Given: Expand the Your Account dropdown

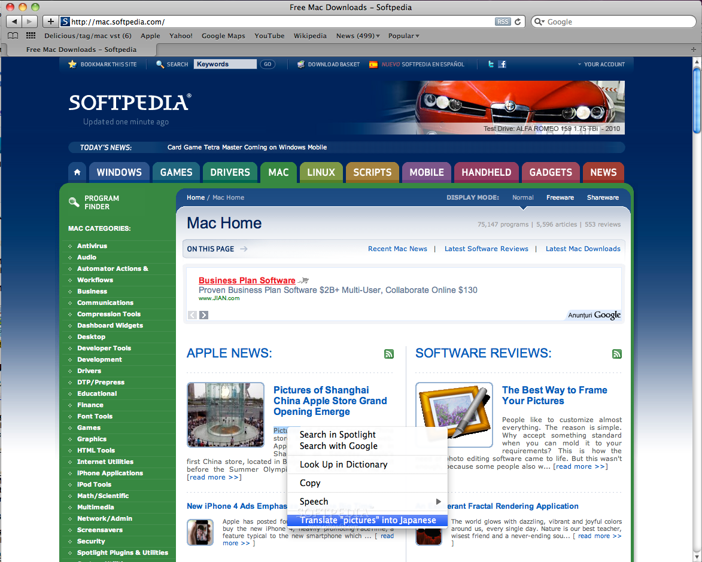Looking at the screenshot, I should coord(601,64).
